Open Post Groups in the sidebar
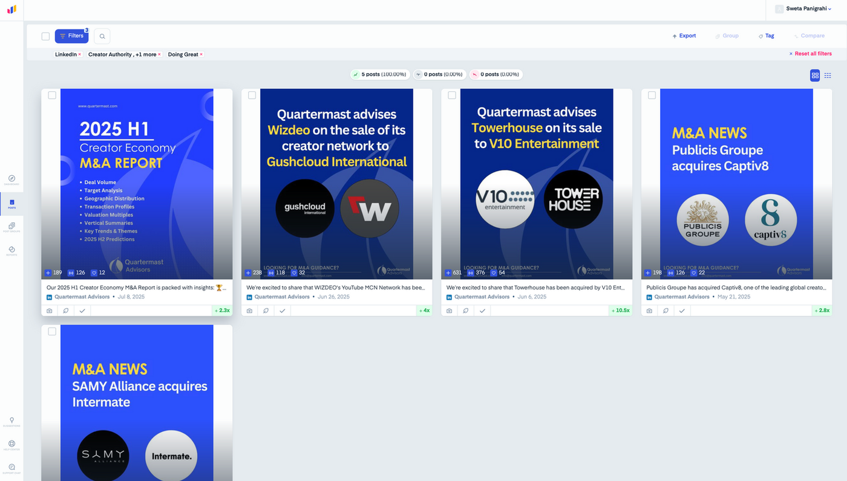The width and height of the screenshot is (847, 481). point(11,227)
